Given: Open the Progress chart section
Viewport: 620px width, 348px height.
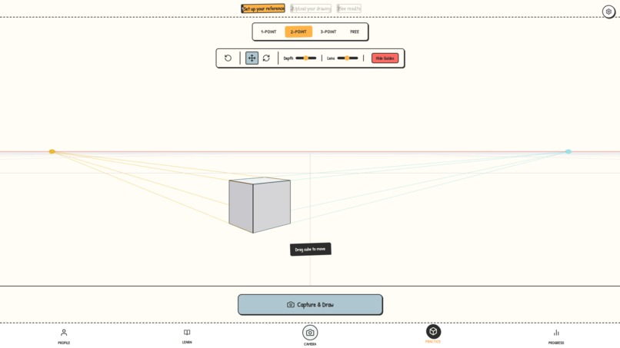Looking at the screenshot, I should 556,336.
